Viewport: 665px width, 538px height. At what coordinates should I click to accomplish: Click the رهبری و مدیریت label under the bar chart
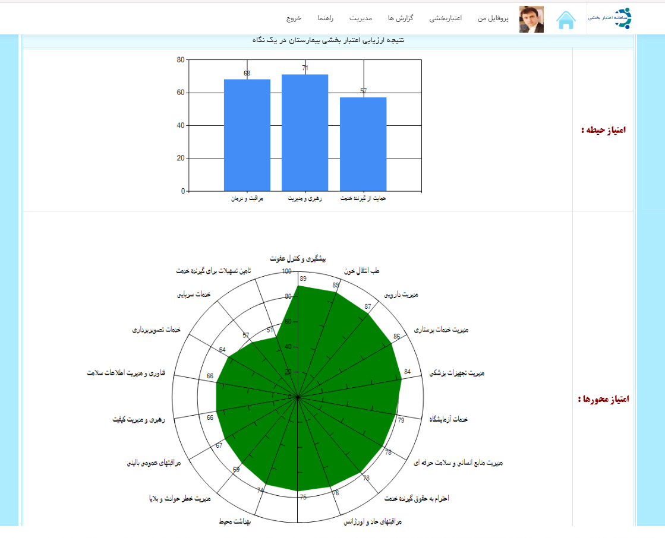305,198
